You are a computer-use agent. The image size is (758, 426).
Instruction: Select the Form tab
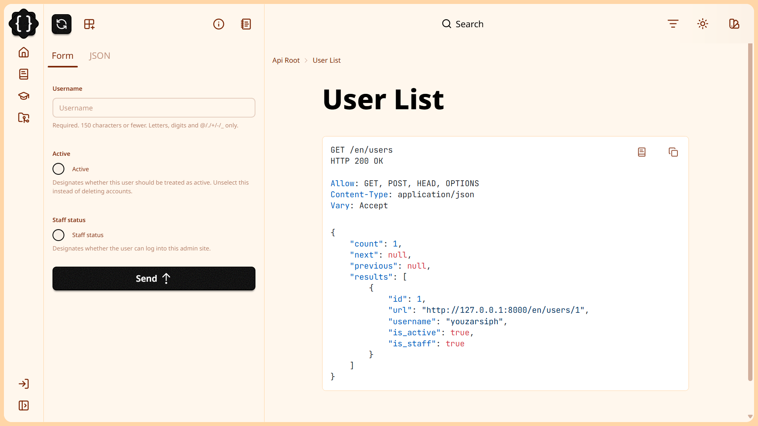(x=62, y=56)
